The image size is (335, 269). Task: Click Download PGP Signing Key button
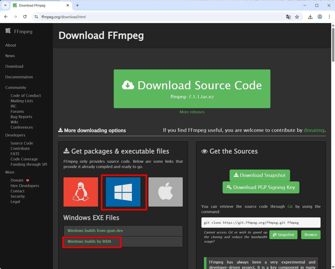[261, 187]
